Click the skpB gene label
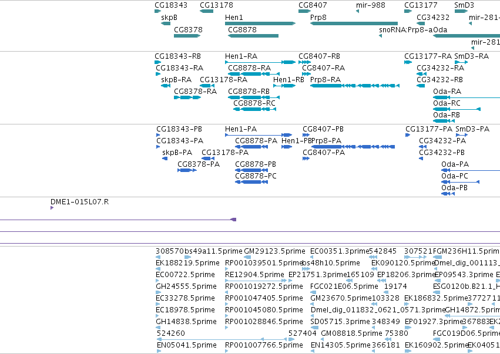Screen dimensions: 500x354 (169, 18)
